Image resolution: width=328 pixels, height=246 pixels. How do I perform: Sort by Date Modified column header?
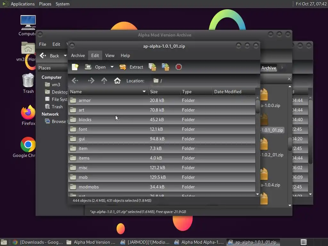coord(234,92)
